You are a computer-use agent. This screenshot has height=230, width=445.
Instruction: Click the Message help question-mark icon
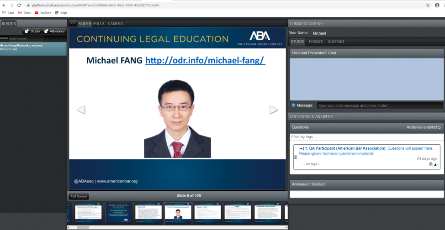293,105
